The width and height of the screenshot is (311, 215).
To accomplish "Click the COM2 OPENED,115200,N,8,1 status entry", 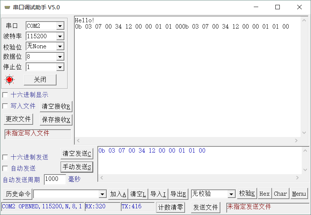I will 42,206.
